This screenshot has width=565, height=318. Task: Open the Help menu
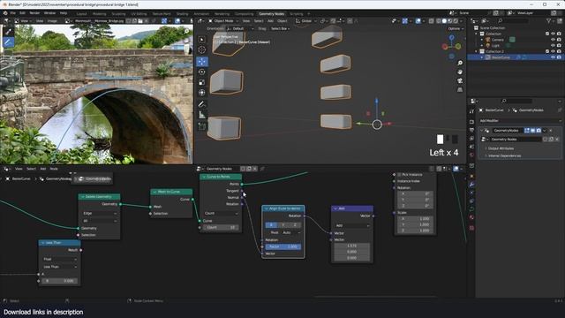click(64, 13)
